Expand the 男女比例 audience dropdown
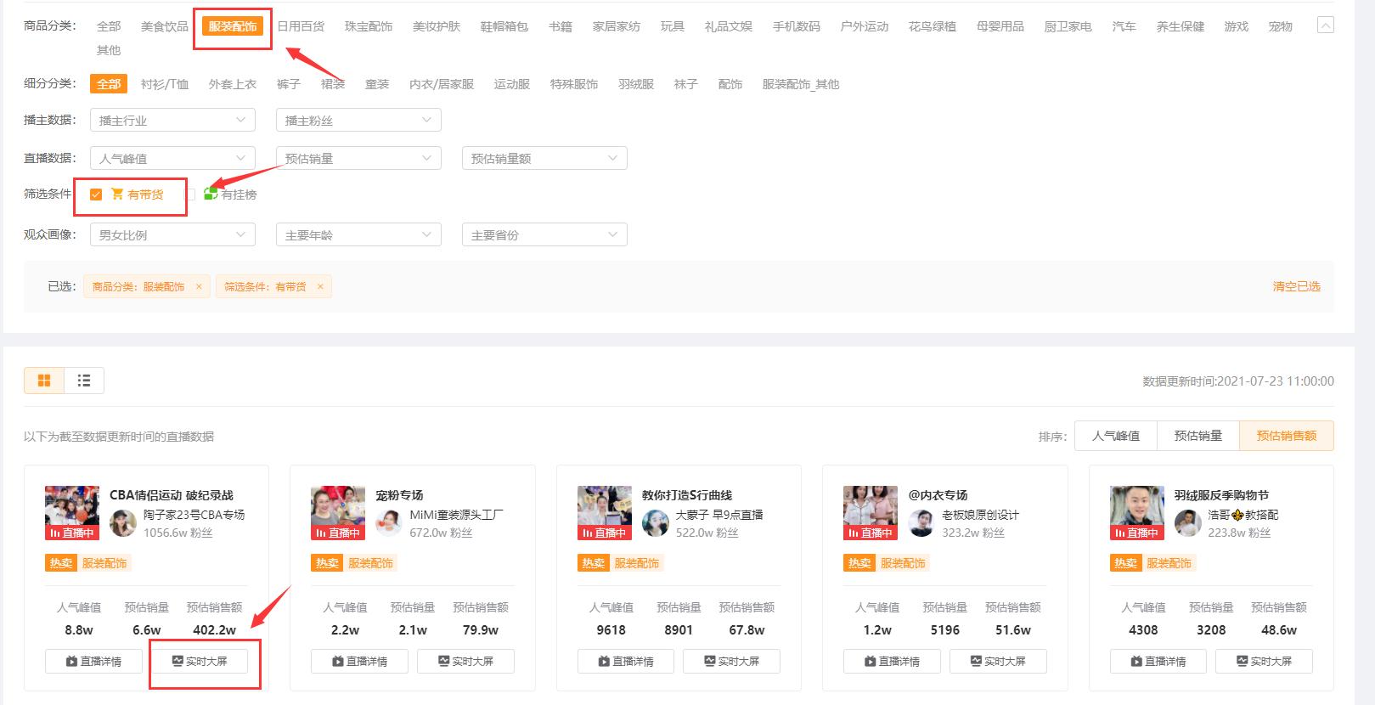Screen dimensions: 1375x705 click(x=172, y=234)
